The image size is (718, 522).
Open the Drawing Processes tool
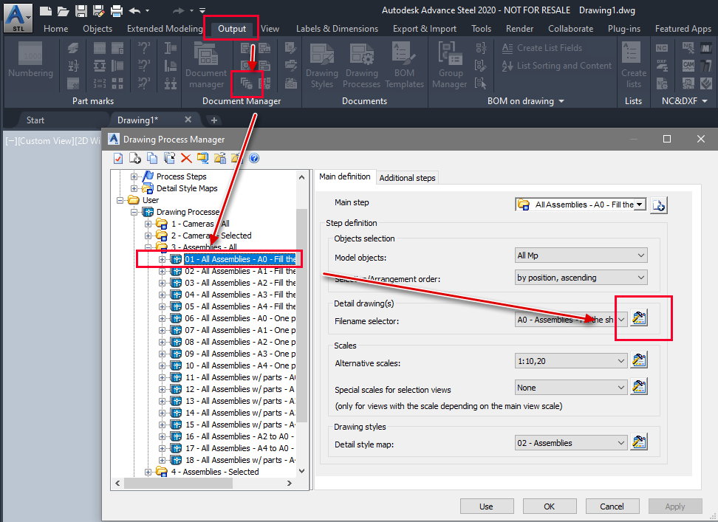click(362, 65)
